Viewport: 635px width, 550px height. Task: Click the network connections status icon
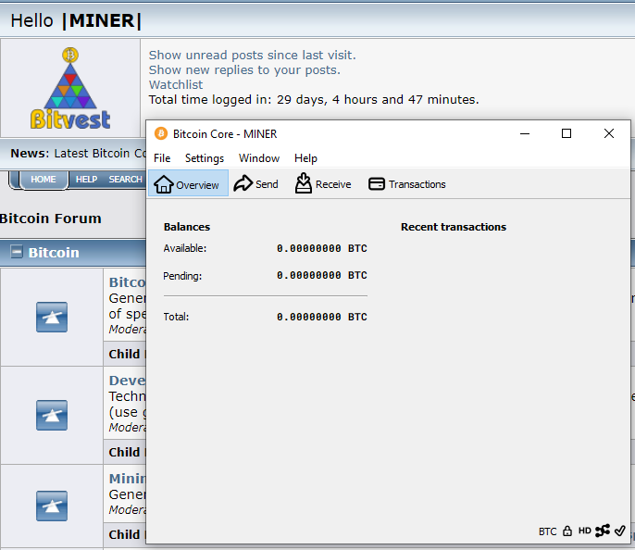[x=603, y=531]
